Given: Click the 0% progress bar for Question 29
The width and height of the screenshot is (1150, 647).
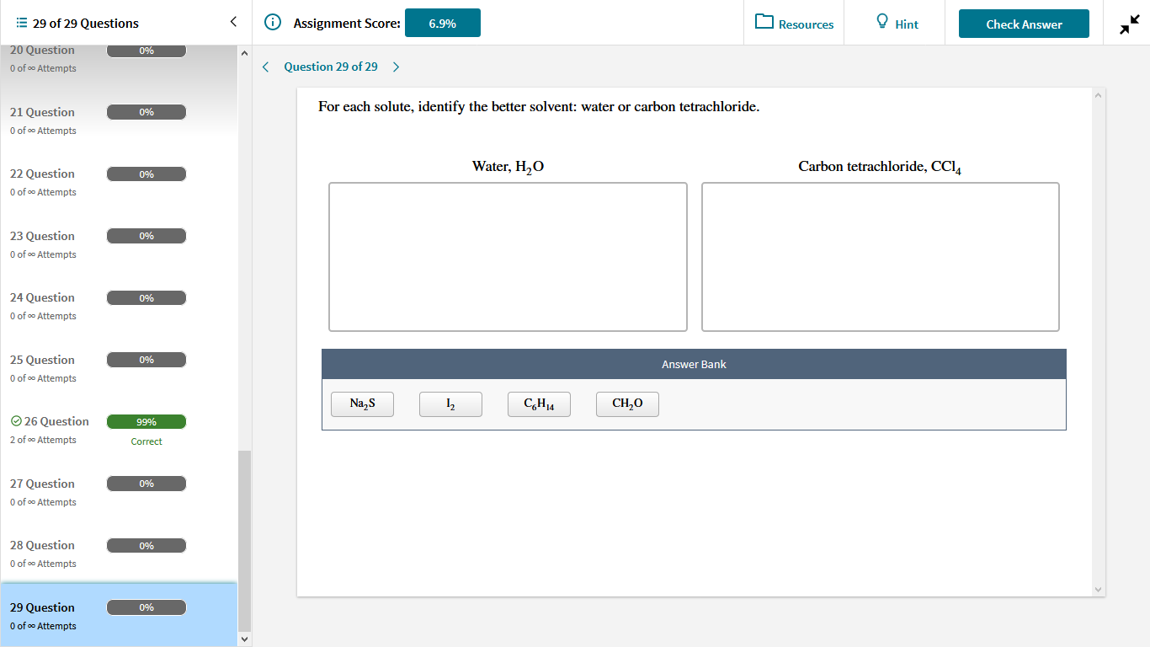Looking at the screenshot, I should tap(146, 607).
